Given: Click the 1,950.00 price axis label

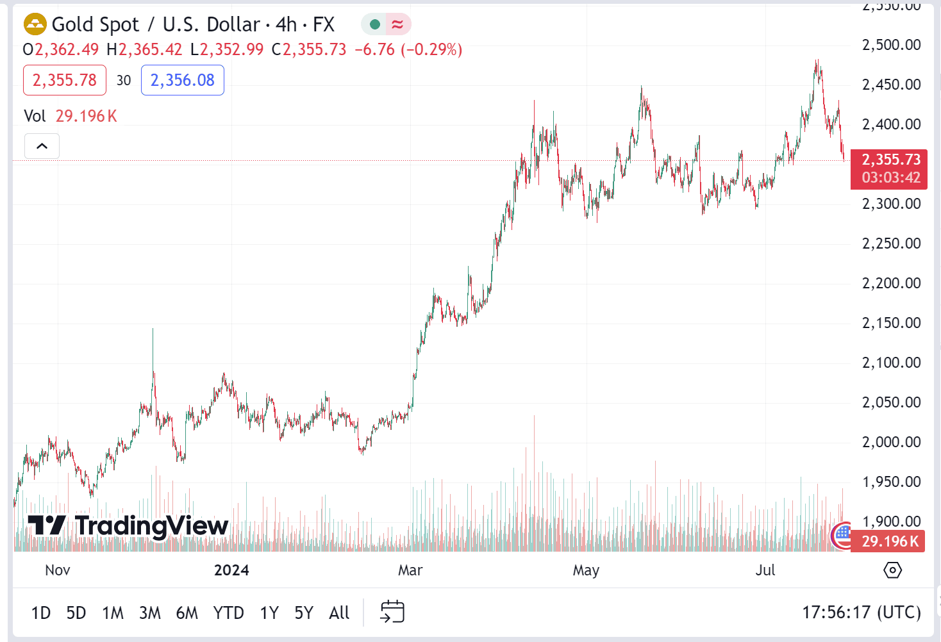Looking at the screenshot, I should pos(892,482).
